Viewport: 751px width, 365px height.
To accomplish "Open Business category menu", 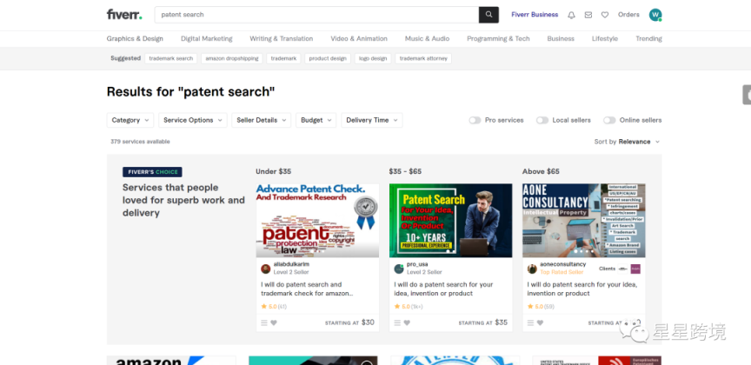I will pyautogui.click(x=561, y=39).
